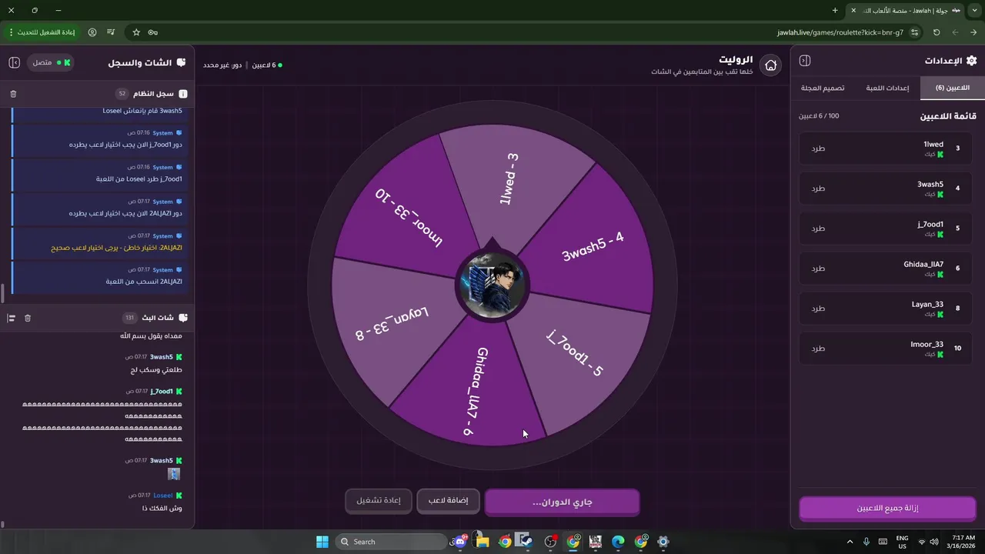Open the site information icon in the address bar
985x554 pixels.
pyautogui.click(x=914, y=32)
